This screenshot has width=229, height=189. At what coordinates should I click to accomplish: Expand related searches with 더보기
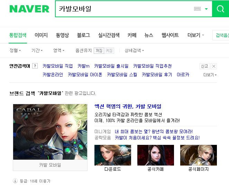pyautogui.click(x=210, y=75)
